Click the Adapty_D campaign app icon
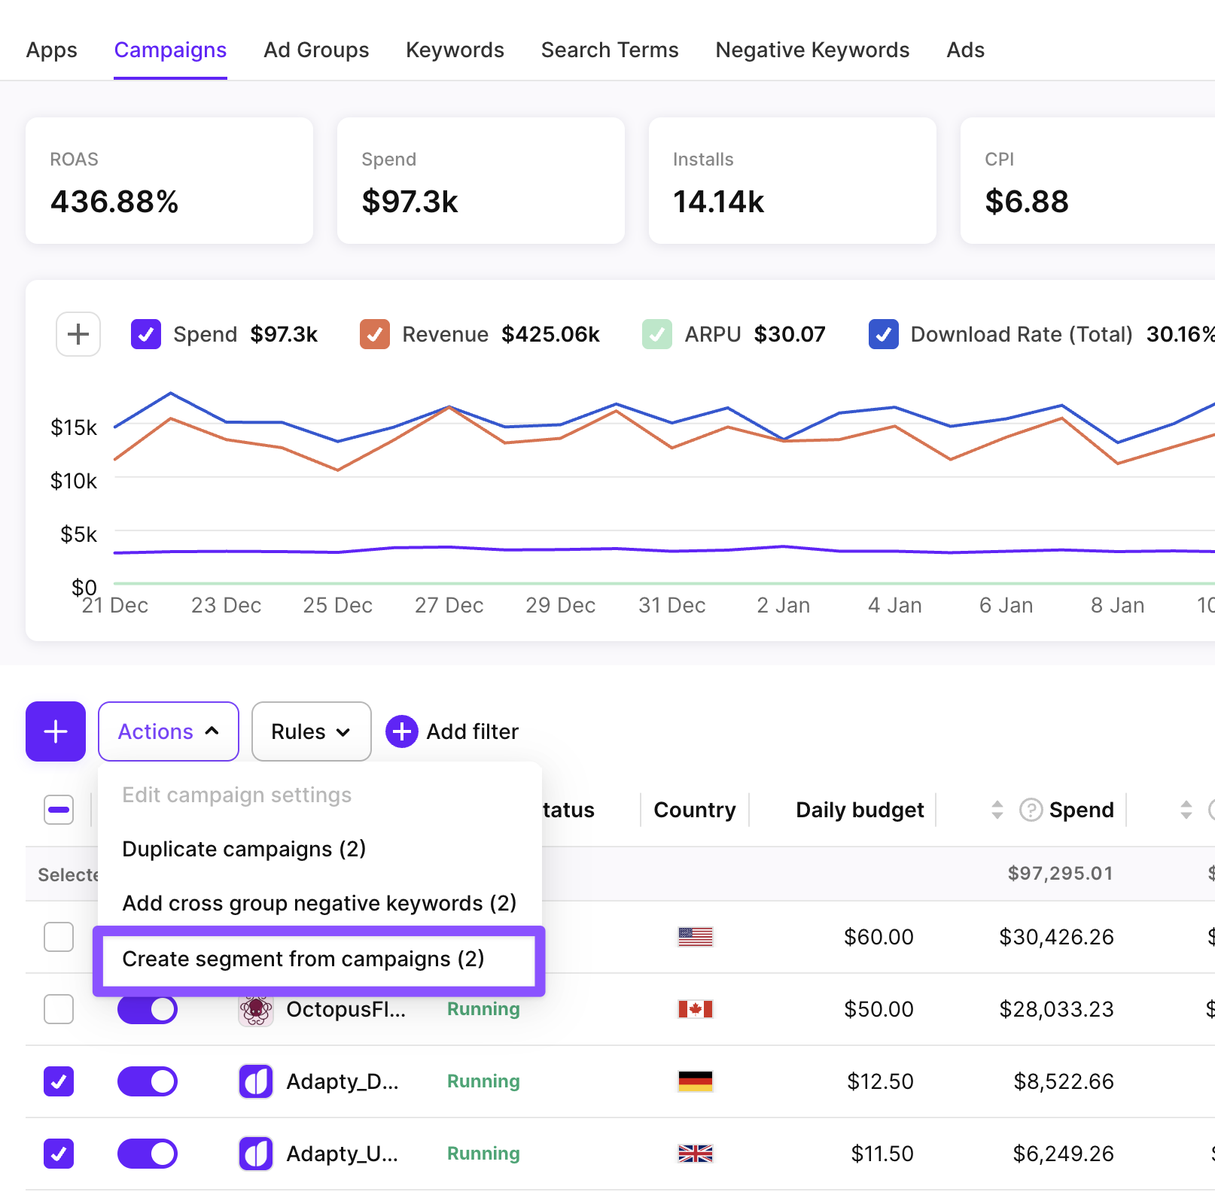This screenshot has height=1192, width=1215. pyautogui.click(x=256, y=1081)
